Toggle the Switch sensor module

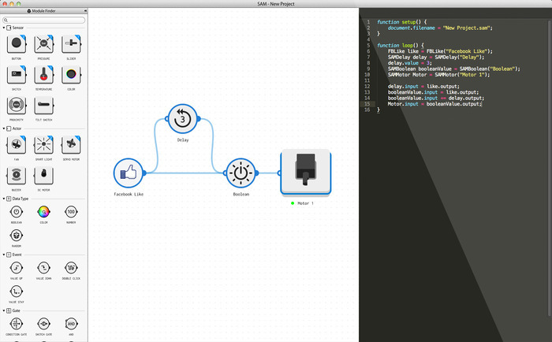coord(17,75)
